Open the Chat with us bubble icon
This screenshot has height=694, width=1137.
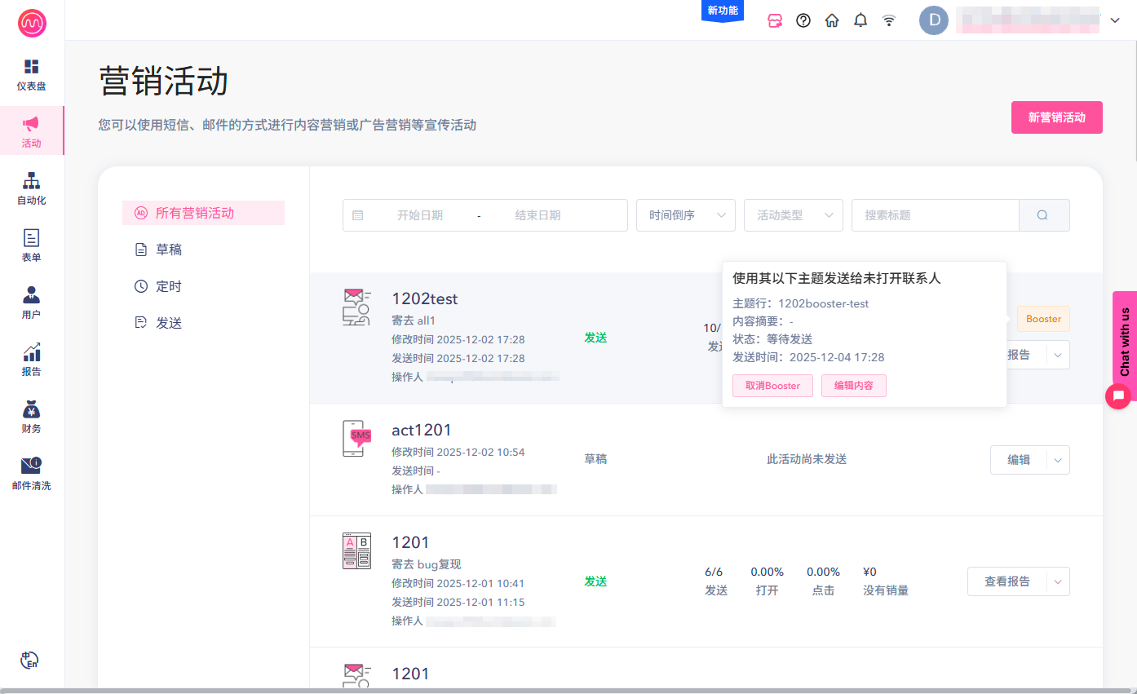(1118, 396)
